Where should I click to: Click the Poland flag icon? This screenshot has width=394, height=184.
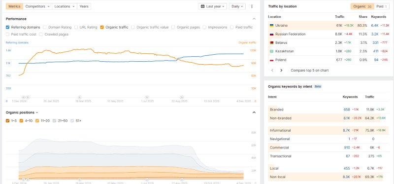(272, 60)
